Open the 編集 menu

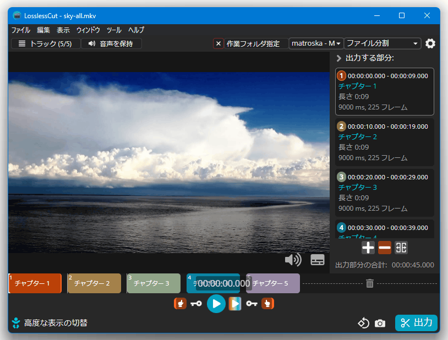43,30
